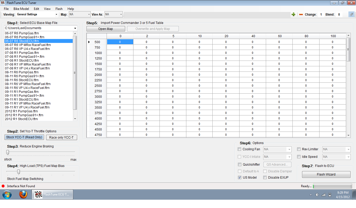Click the 4750 RPM row header
Image resolution: width=356 pixels, height=208 pixels.
pyautogui.click(x=97, y=135)
